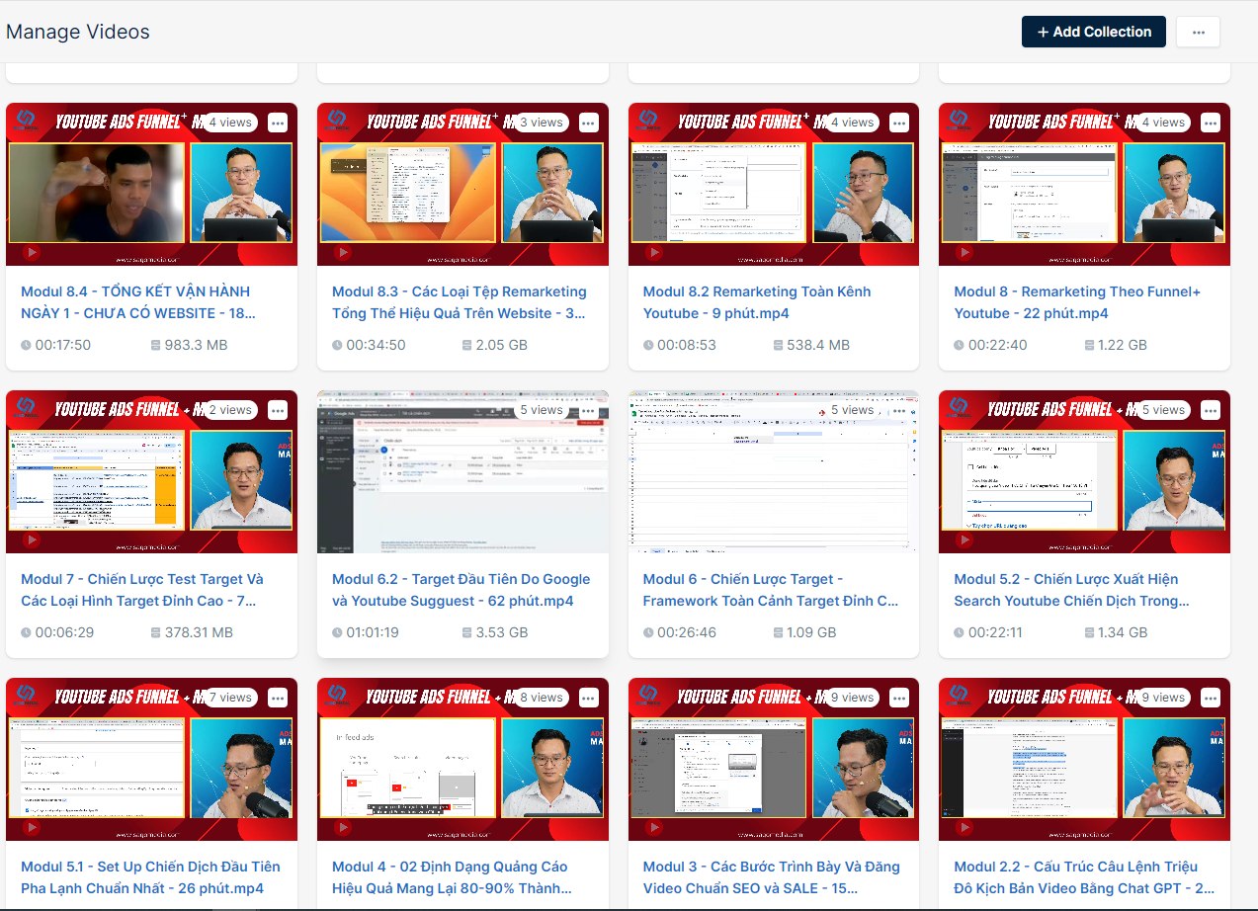The image size is (1258, 911).
Task: Click more options icon on Modul 4 video
Action: point(589,698)
